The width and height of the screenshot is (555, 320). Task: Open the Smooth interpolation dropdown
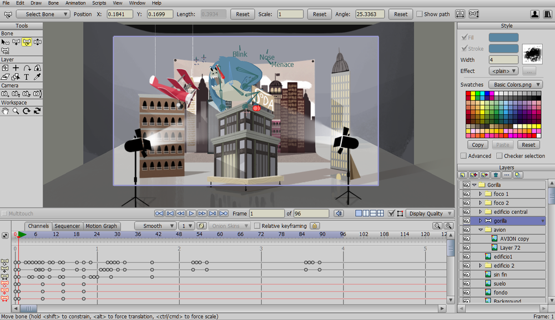(155, 226)
